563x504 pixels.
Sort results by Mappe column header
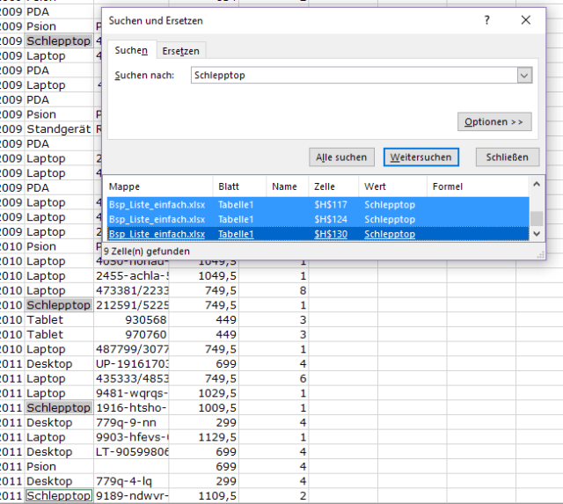(158, 186)
